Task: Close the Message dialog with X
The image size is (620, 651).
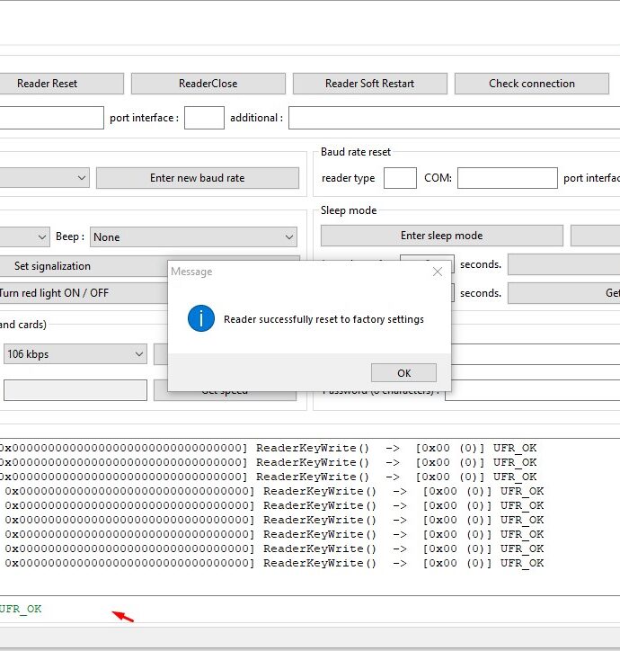Action: coord(437,272)
